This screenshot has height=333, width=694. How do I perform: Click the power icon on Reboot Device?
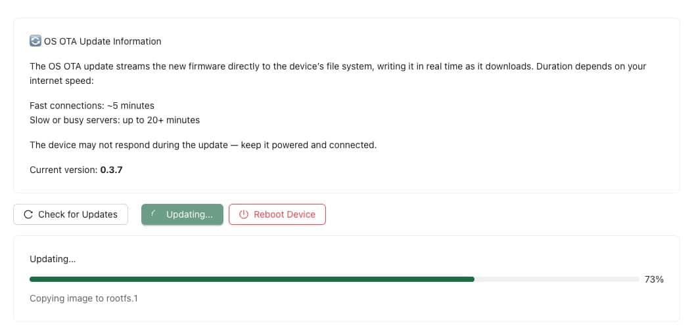click(x=244, y=214)
